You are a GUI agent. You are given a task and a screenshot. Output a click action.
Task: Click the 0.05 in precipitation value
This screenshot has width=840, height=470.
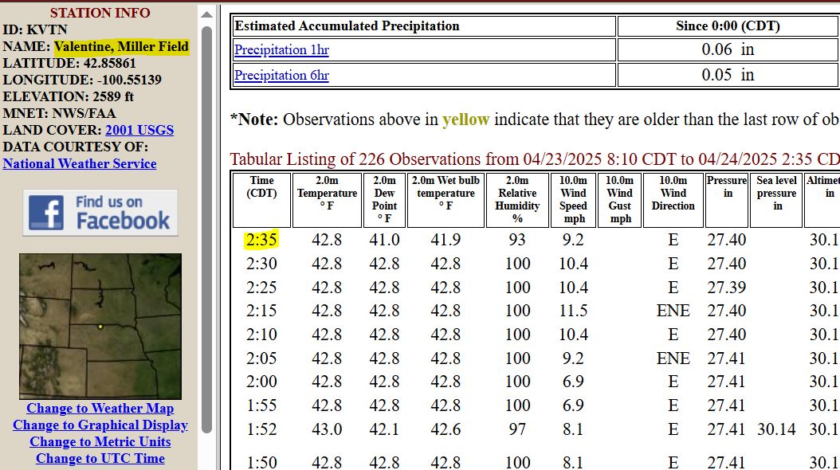pyautogui.click(x=728, y=75)
